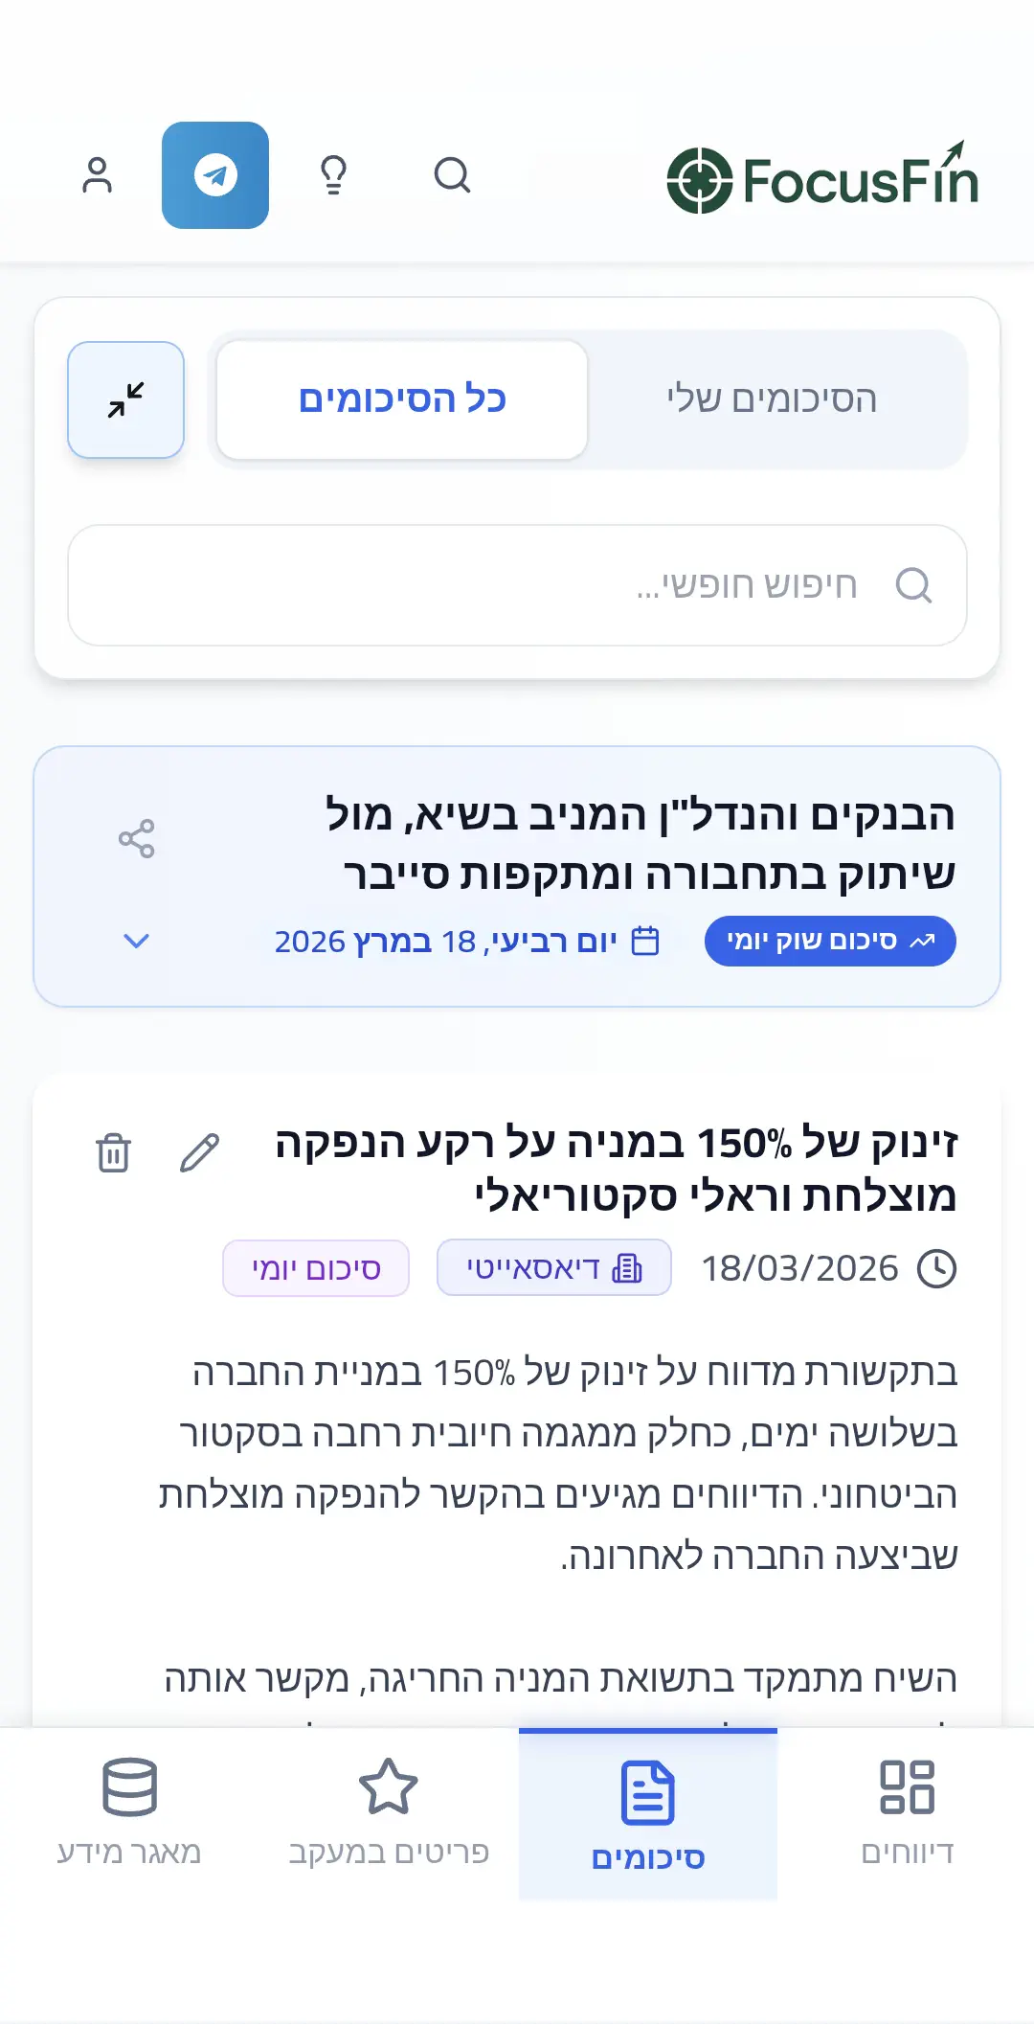Click the FocusFin logo

pyautogui.click(x=822, y=179)
